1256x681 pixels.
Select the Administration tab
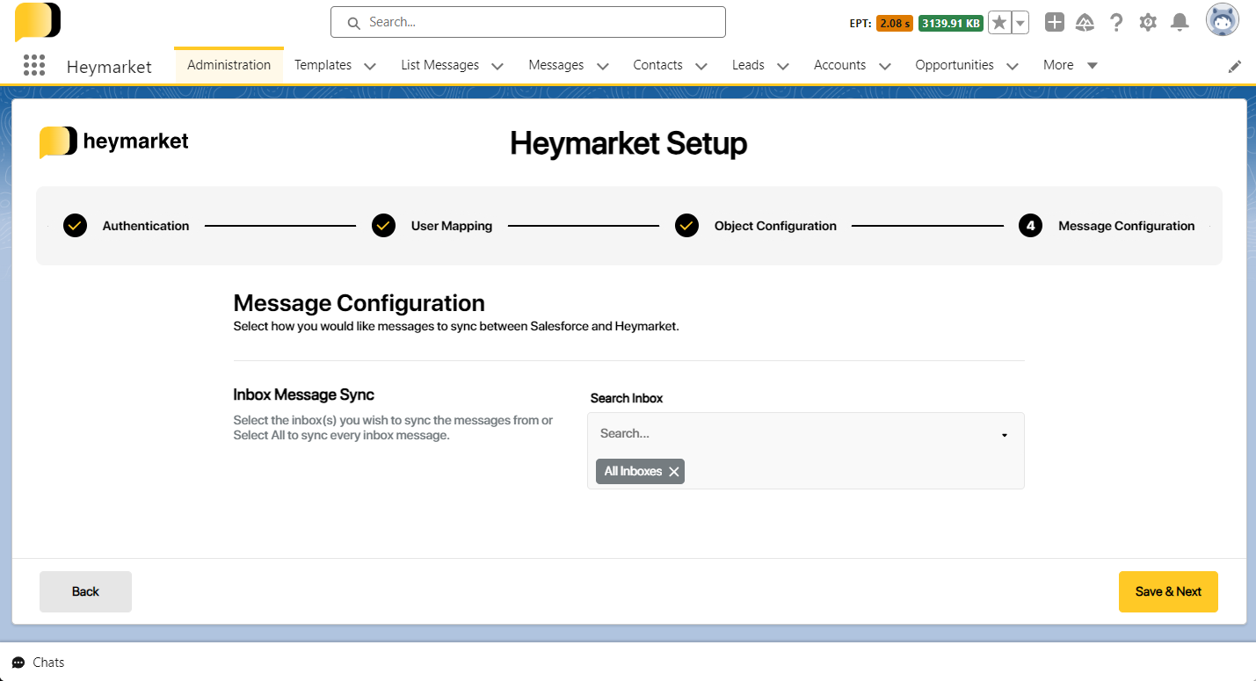(229, 65)
